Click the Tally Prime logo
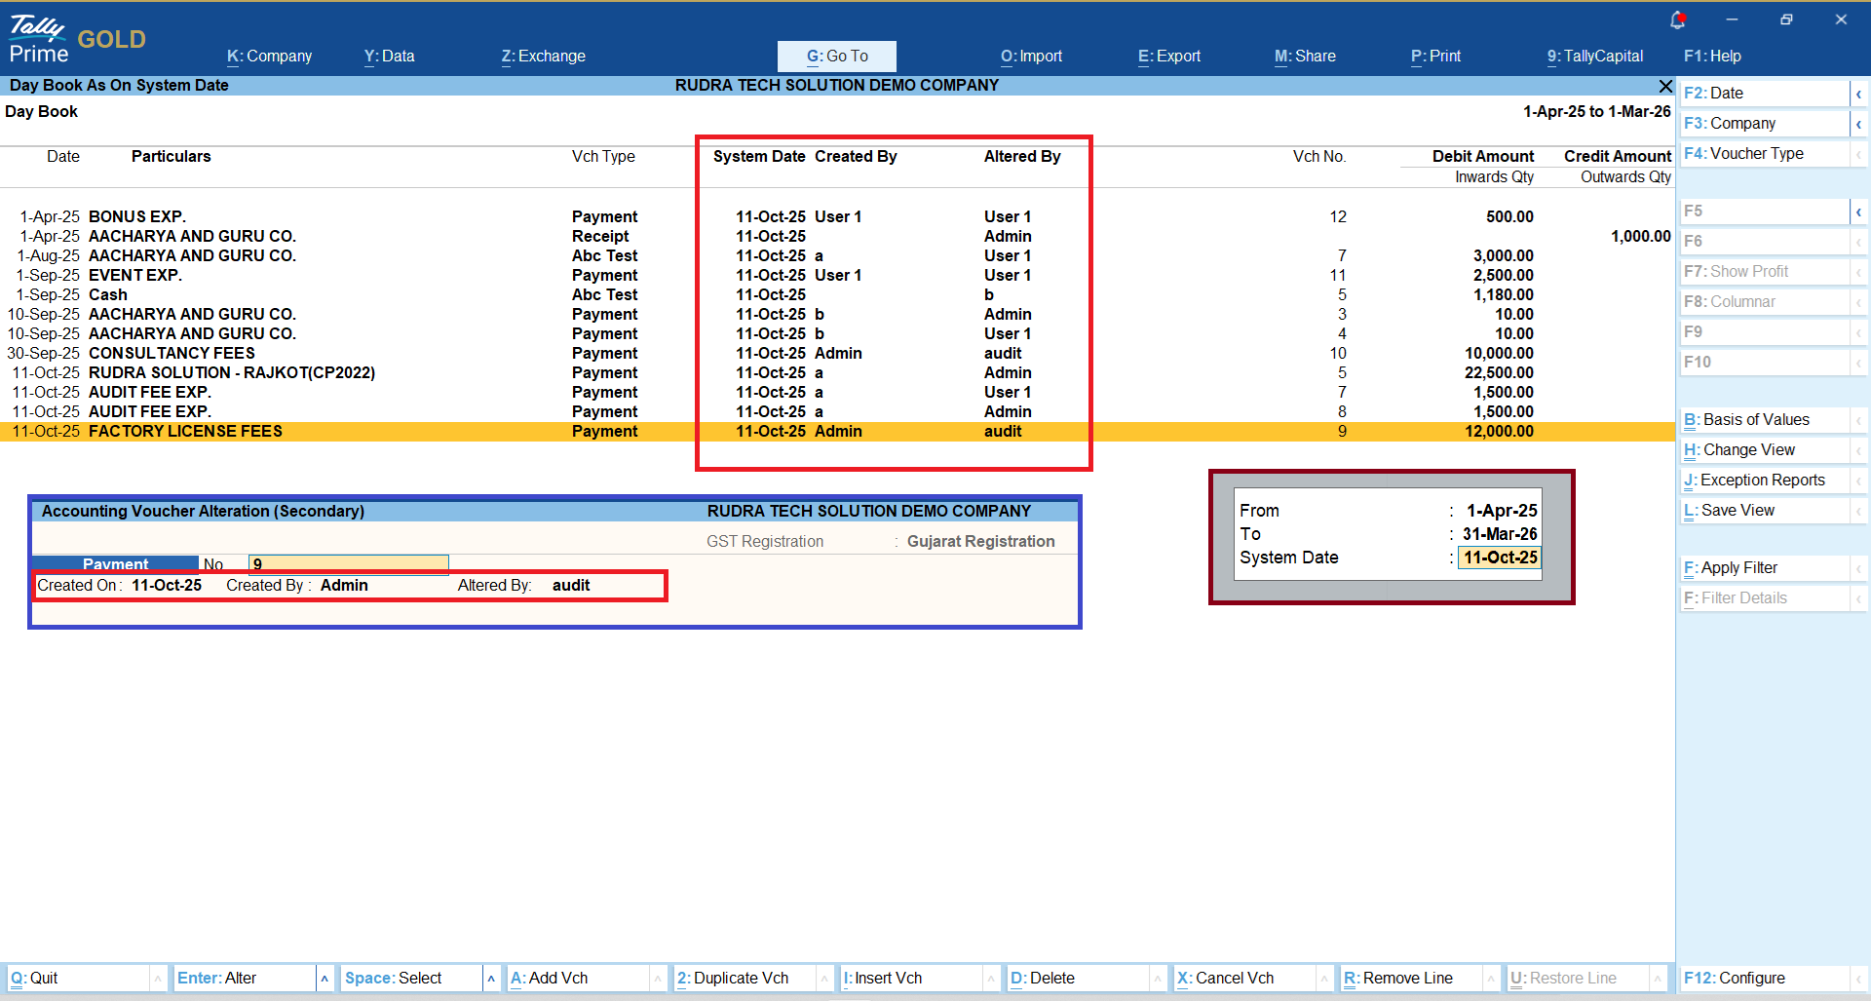The image size is (1871, 1001). (39, 39)
